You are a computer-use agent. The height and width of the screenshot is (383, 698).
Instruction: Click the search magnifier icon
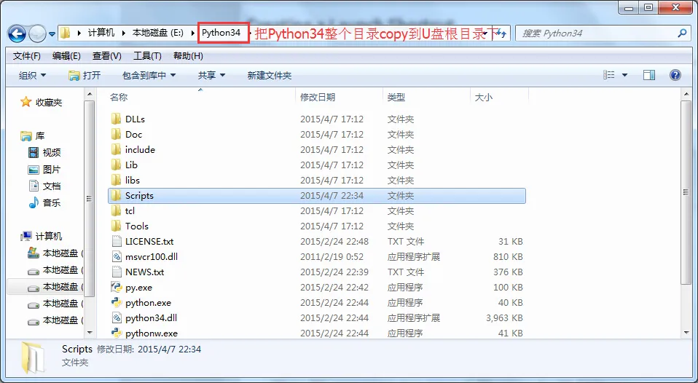[682, 33]
